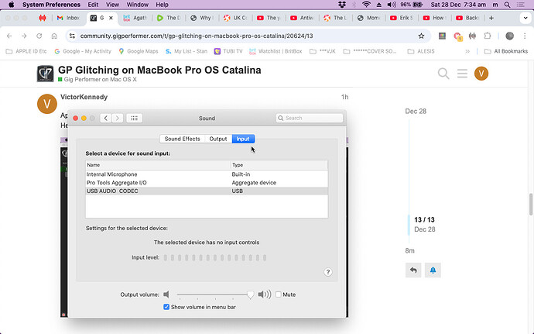Open Dropbox menu bar icon
The width and height of the screenshot is (534, 334).
(341, 5)
